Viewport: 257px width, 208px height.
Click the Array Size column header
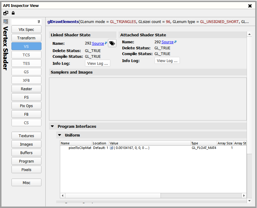coord(225,143)
